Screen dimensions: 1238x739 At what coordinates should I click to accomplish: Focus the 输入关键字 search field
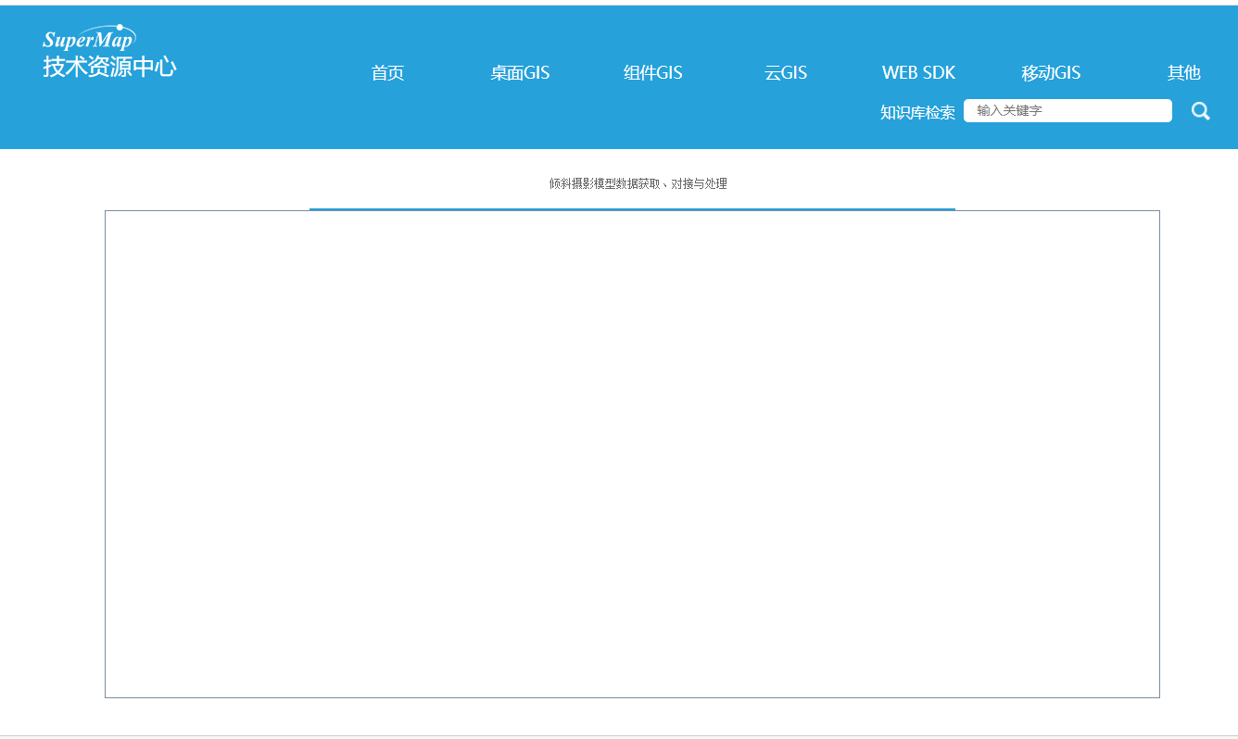pyautogui.click(x=1067, y=110)
